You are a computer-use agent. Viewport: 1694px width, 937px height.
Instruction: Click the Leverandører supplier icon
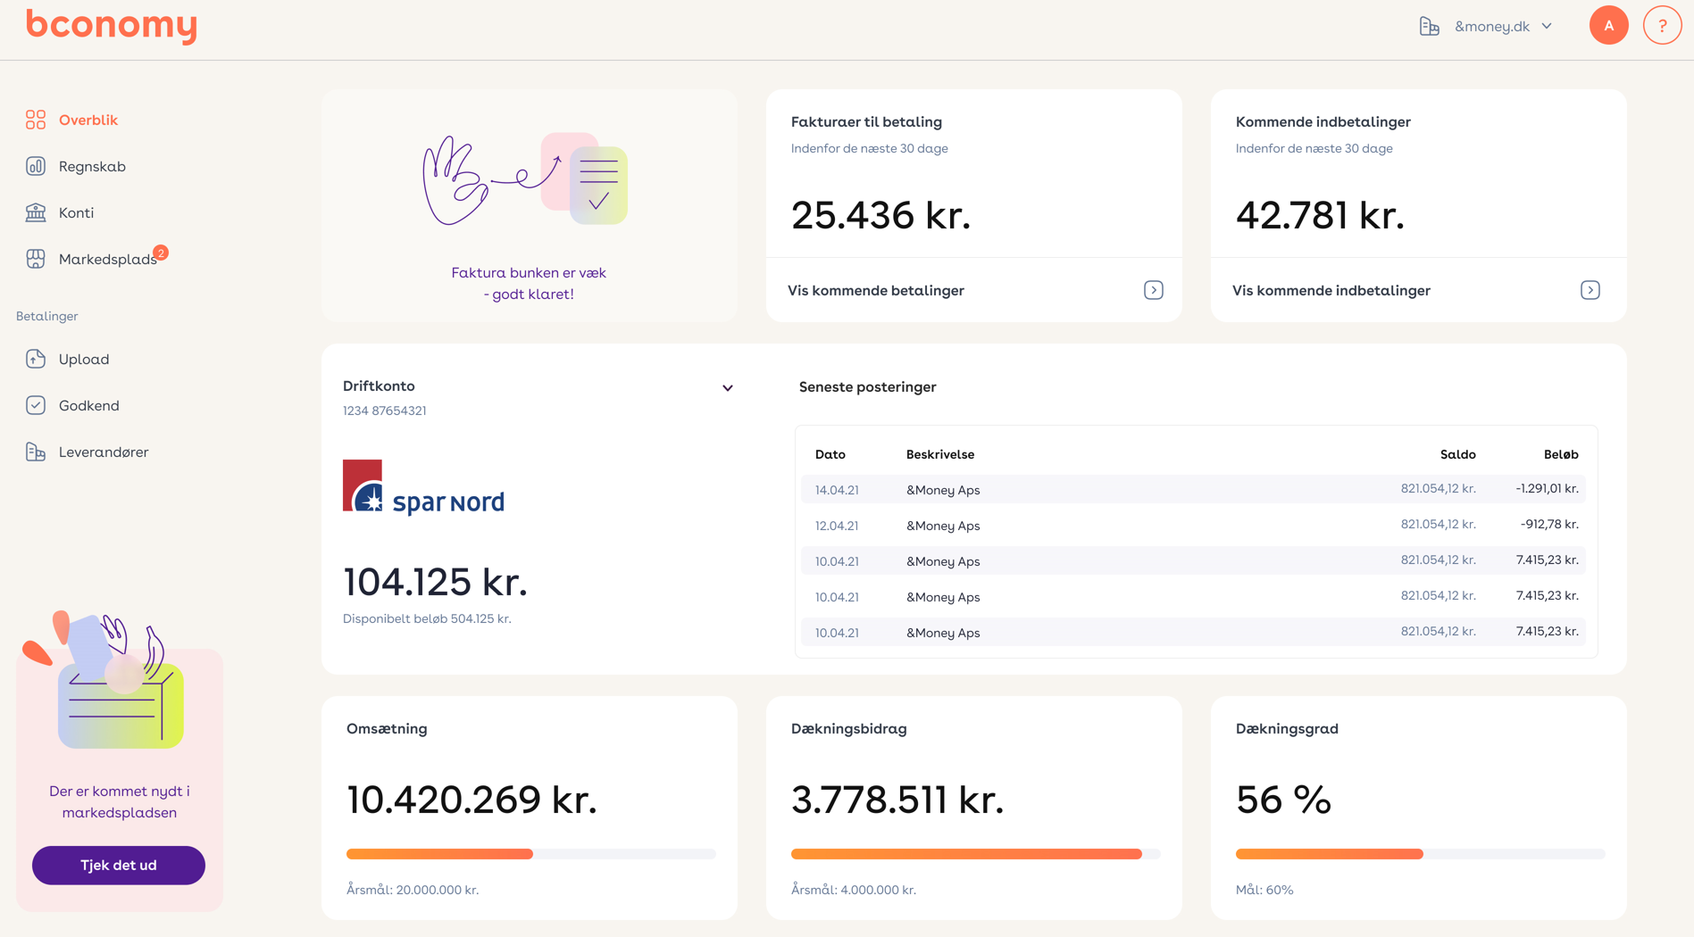pos(36,452)
